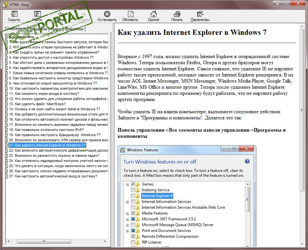The width and height of the screenshot is (308, 250).
Task: Open "23. Возможно ли разместить корзину в панеле задач?"
Action: [x=54, y=156]
